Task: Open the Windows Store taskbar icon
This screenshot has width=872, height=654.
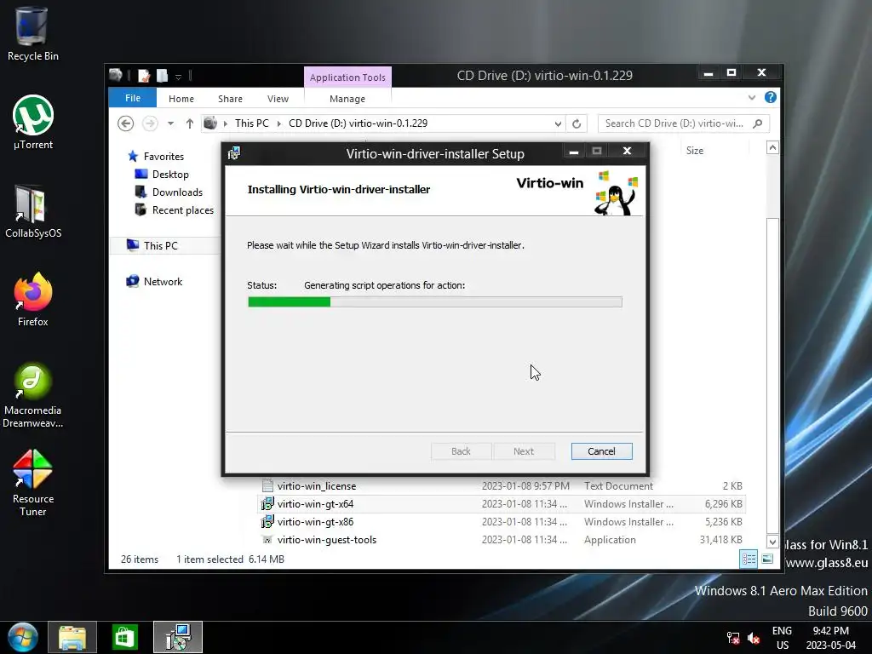Action: 124,637
